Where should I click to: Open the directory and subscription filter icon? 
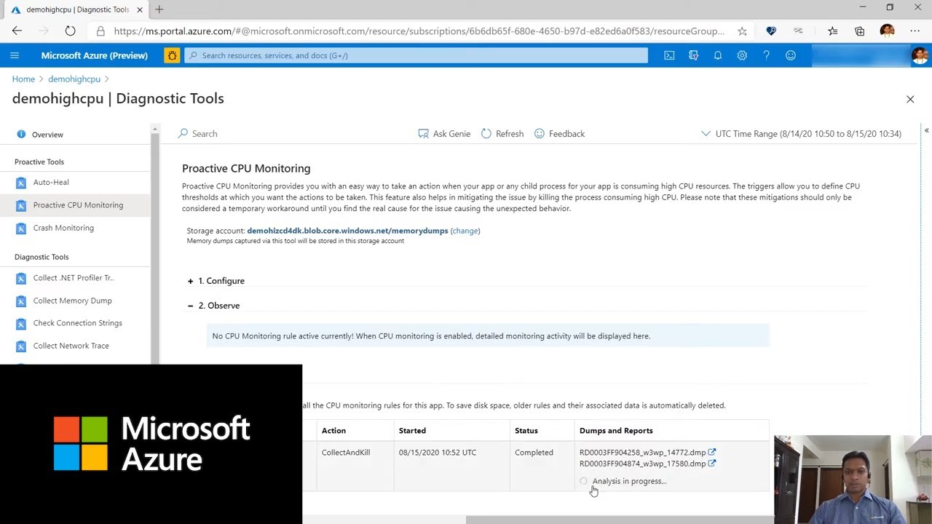(693, 55)
